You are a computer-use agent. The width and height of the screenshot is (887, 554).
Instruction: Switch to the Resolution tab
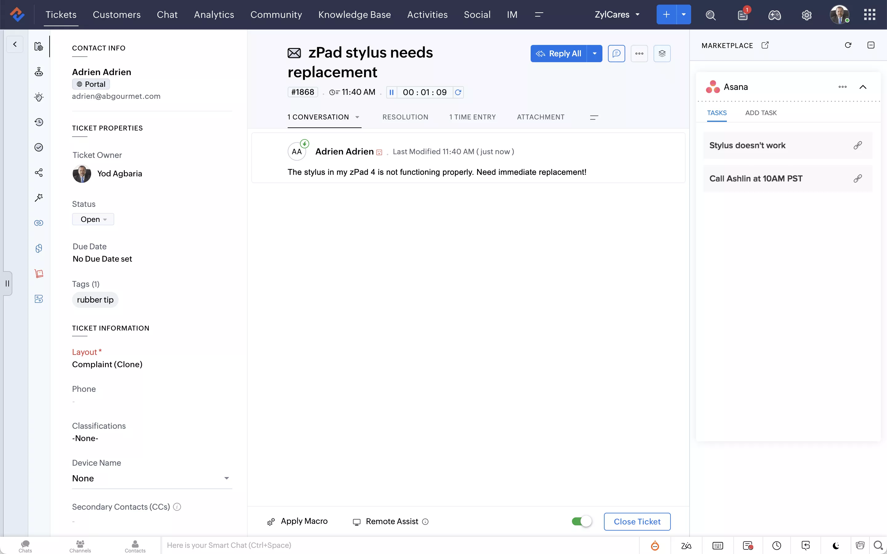pyautogui.click(x=405, y=117)
